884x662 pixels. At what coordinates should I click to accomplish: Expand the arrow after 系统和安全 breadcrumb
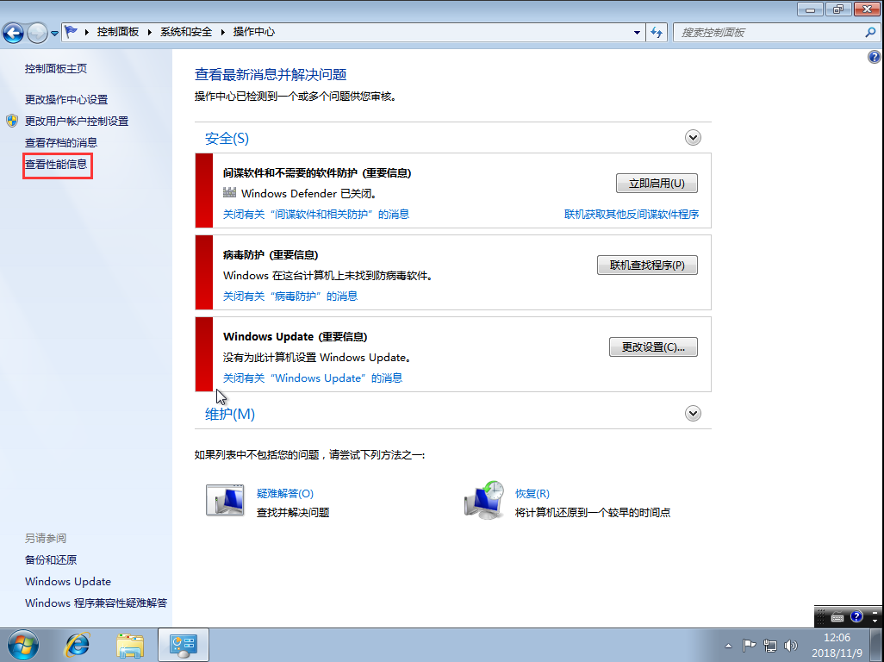pyautogui.click(x=222, y=32)
